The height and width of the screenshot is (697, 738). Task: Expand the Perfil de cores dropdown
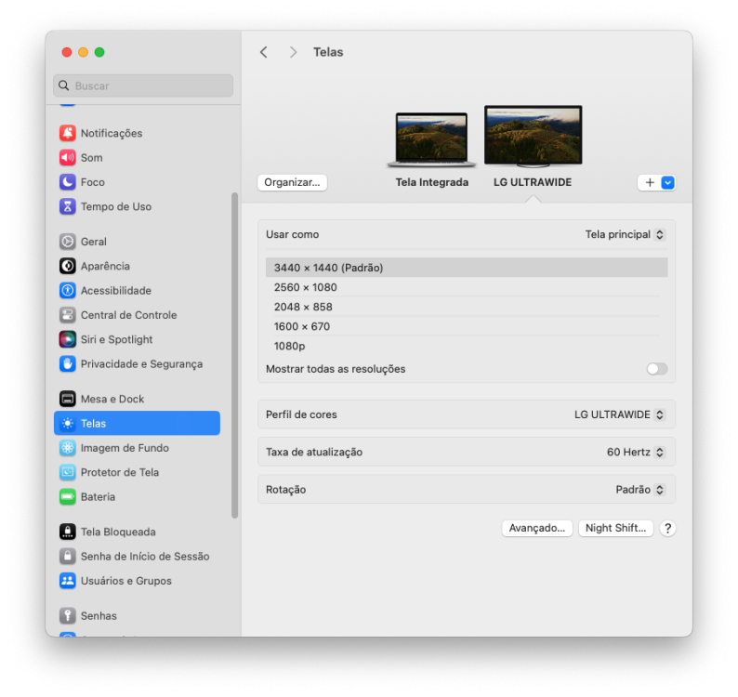click(619, 414)
